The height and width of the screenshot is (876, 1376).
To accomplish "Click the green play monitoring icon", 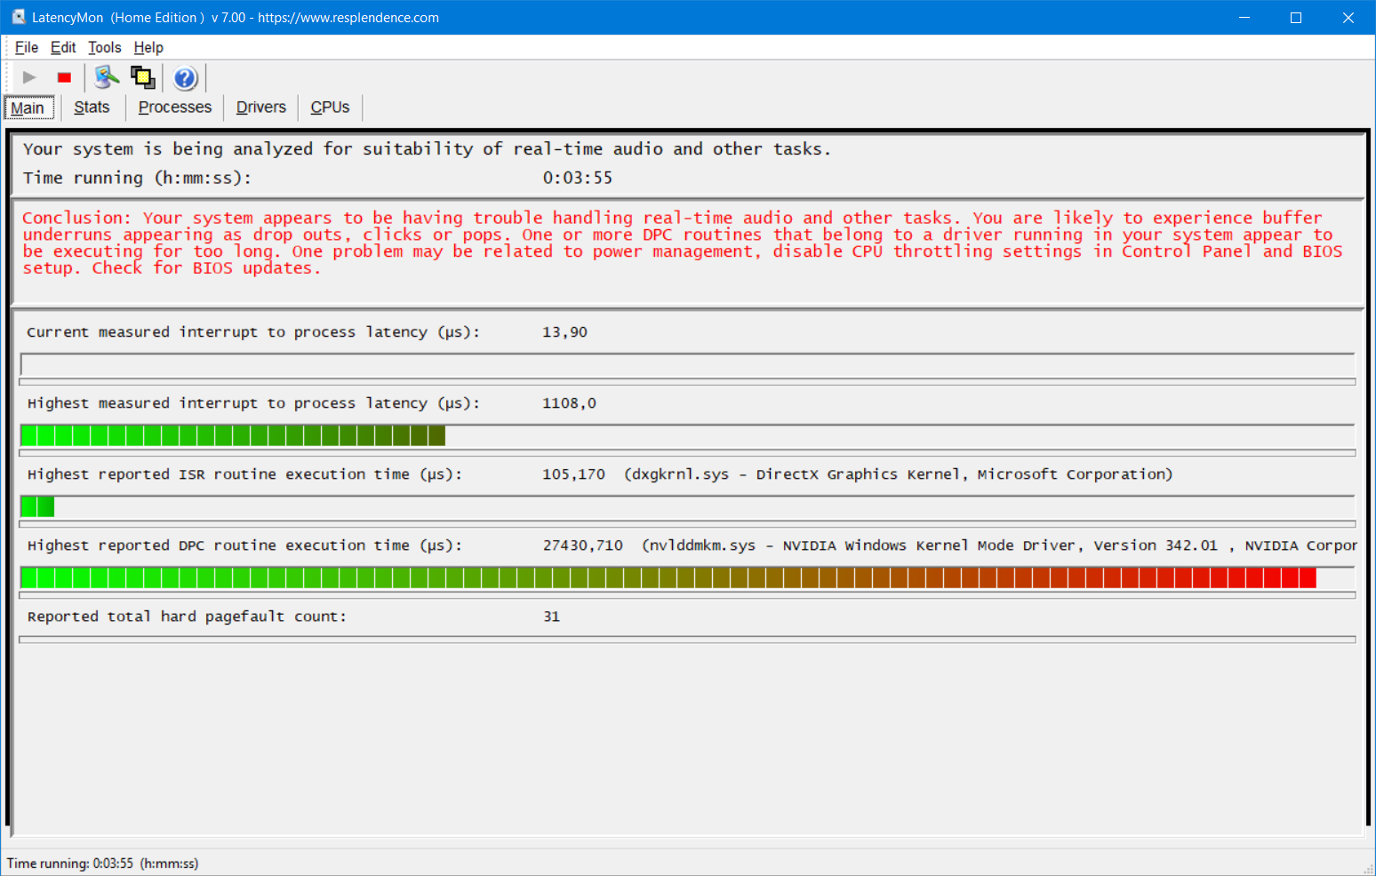I will pyautogui.click(x=29, y=78).
